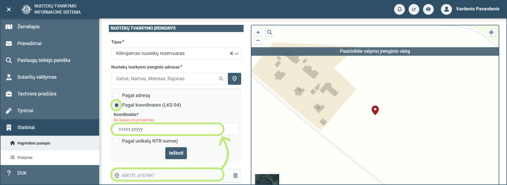Viewport: 507px width, 185px height.
Task: Click the Prašymai list icon
Action: [13, 157]
